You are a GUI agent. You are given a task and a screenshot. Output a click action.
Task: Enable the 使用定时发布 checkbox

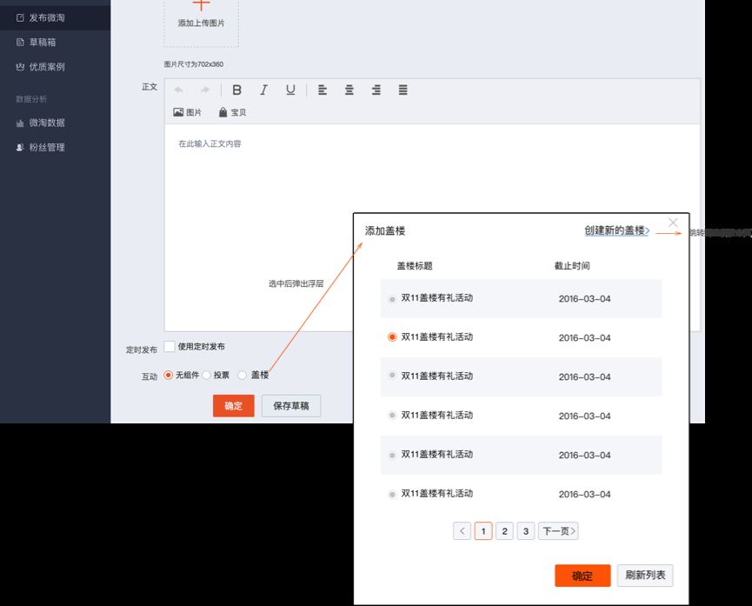click(170, 346)
